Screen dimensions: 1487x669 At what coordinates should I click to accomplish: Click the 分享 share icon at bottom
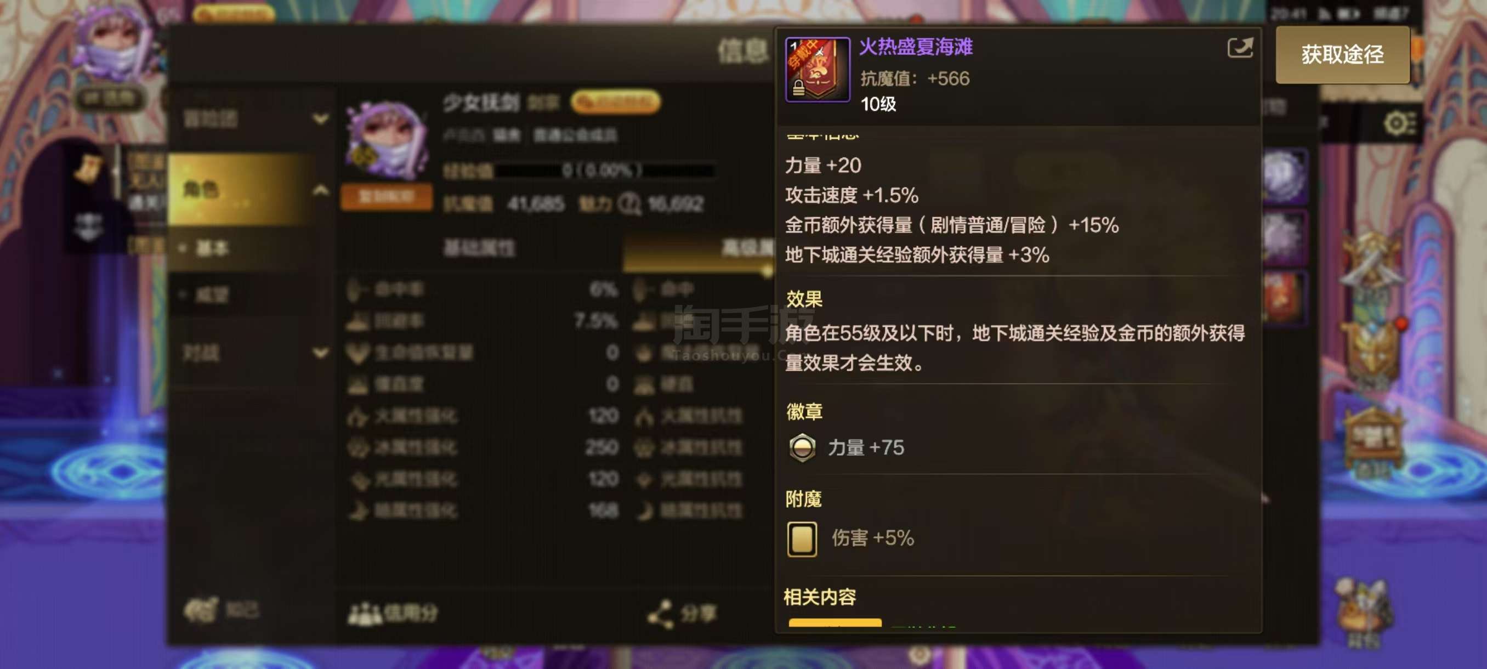(660, 614)
